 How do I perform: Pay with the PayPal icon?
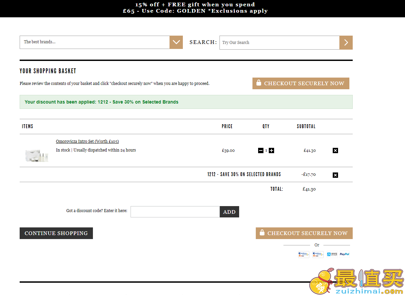pos(345,254)
